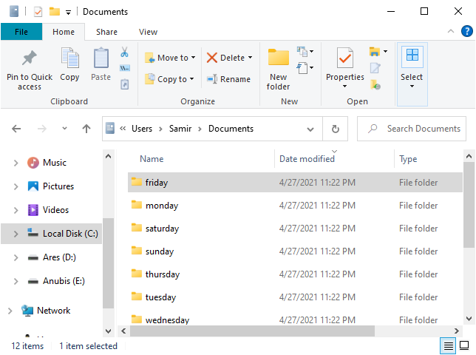The image size is (476, 355).
Task: Click the file list vertical scrollbar thumb
Action: click(x=469, y=205)
